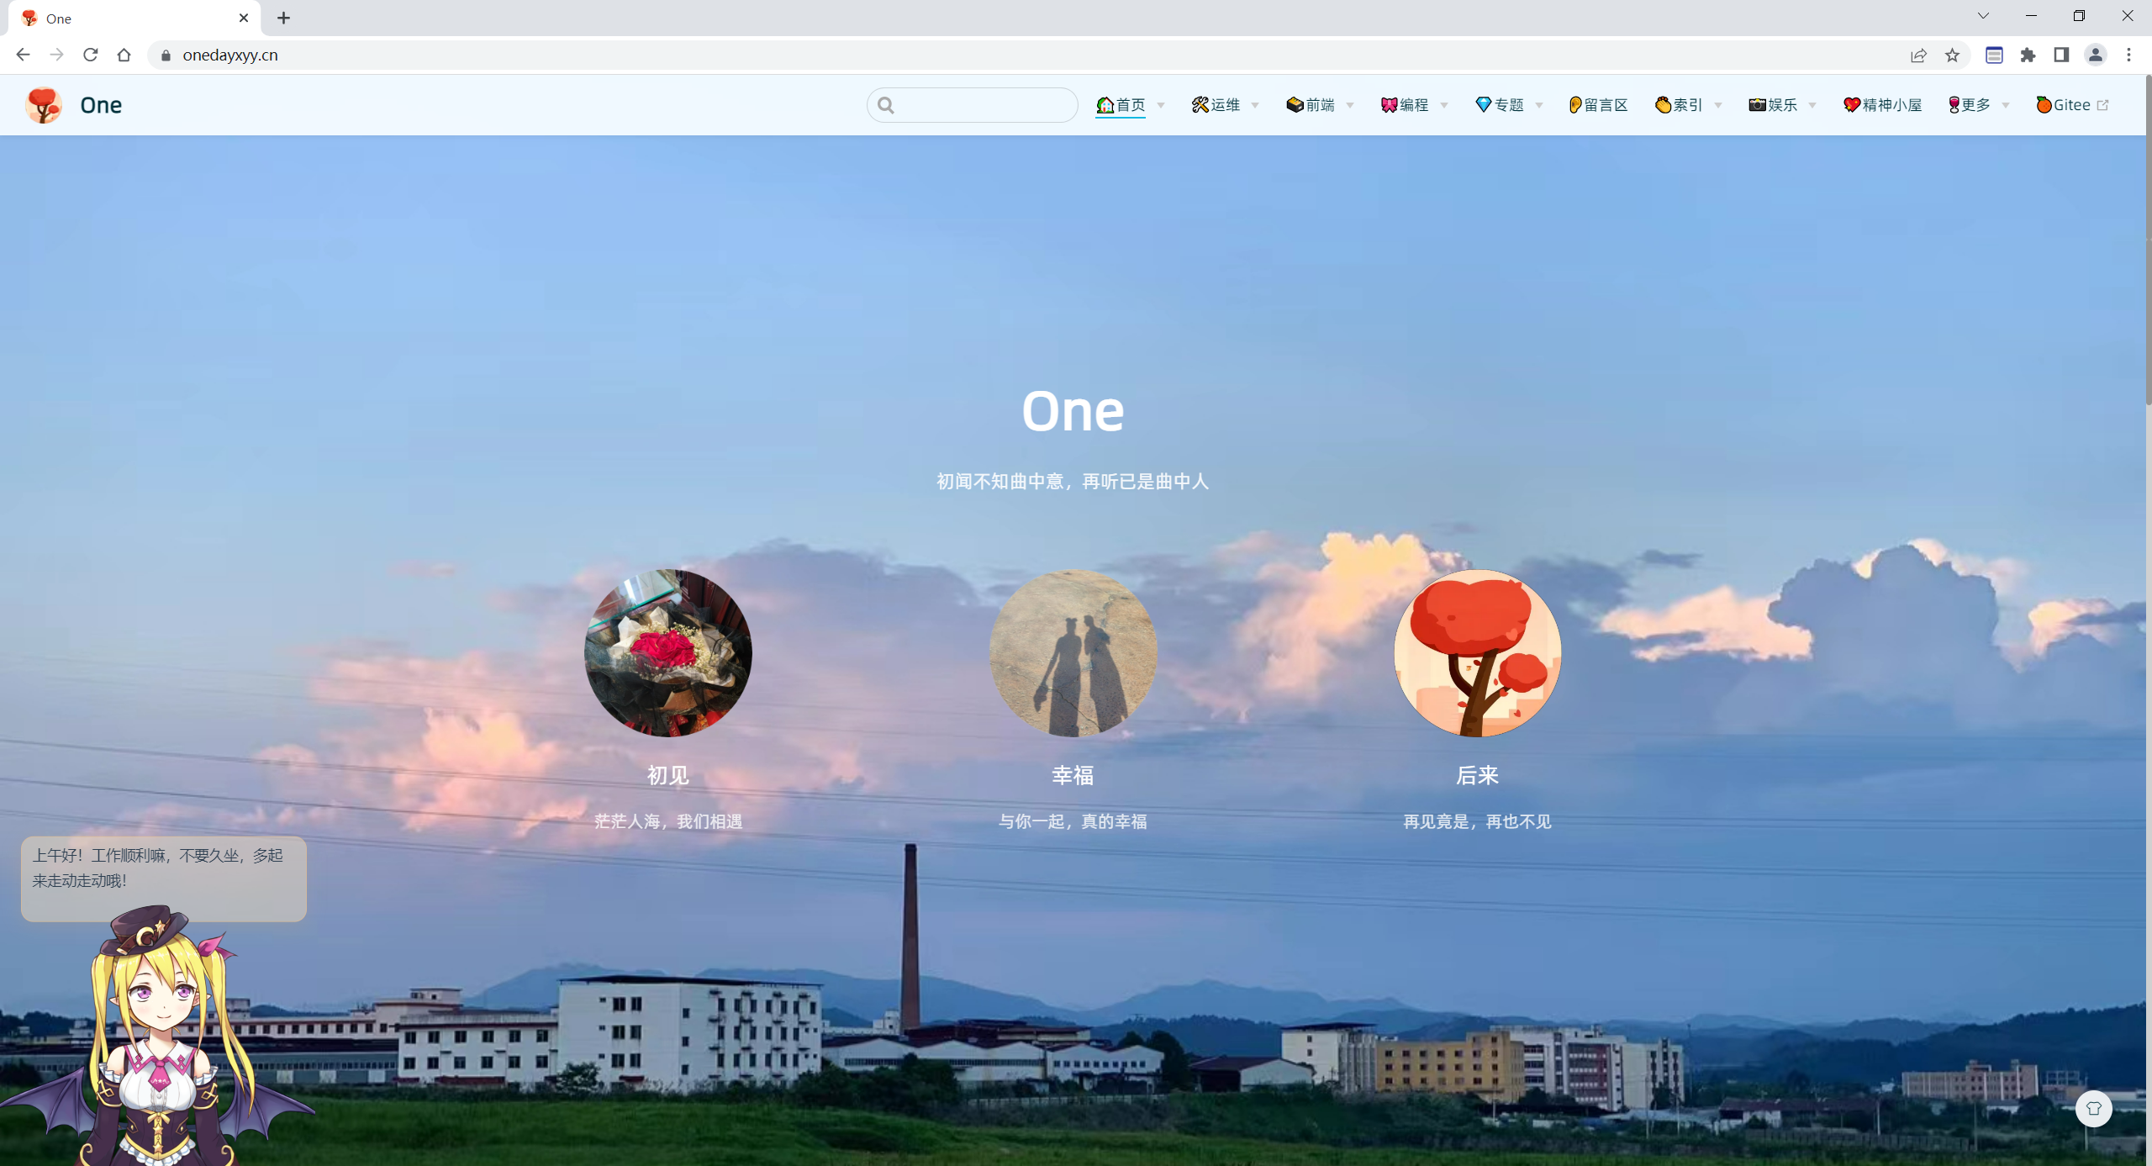2152x1166 pixels.
Task: Open the extensions puzzle icon
Action: [2028, 55]
